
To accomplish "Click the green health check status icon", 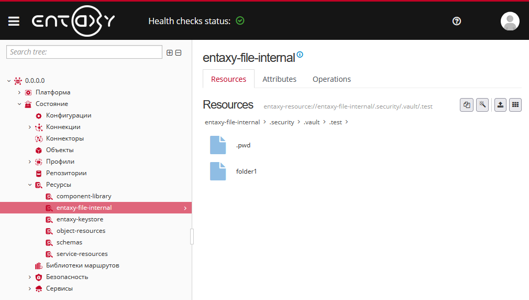I will click(x=240, y=21).
